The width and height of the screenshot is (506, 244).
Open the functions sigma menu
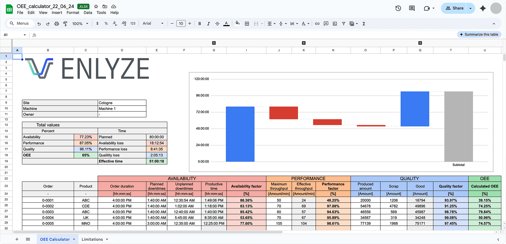pyautogui.click(x=364, y=24)
